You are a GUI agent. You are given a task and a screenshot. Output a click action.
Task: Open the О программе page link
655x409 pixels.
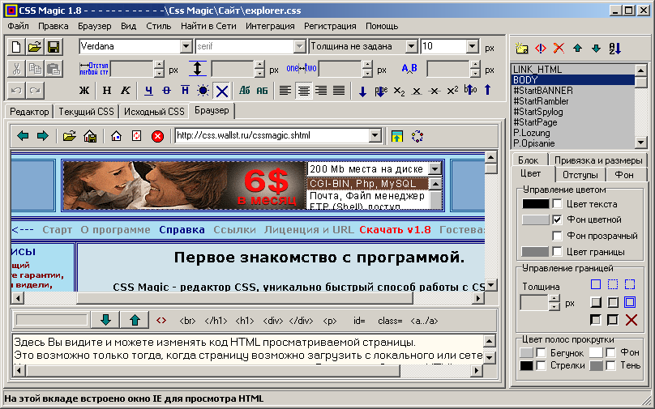click(x=115, y=230)
